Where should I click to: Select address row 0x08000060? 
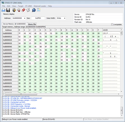pyautogui.click(x=10, y=53)
